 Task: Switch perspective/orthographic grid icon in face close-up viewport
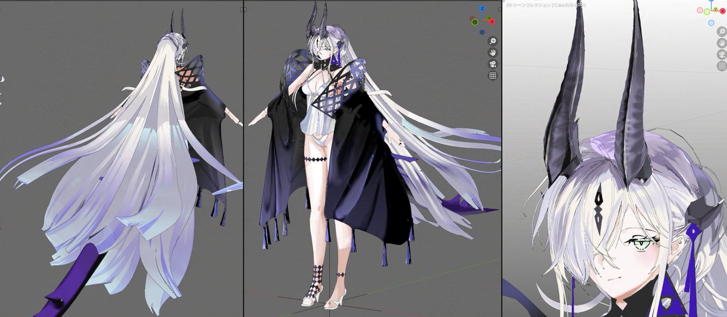tap(722, 65)
